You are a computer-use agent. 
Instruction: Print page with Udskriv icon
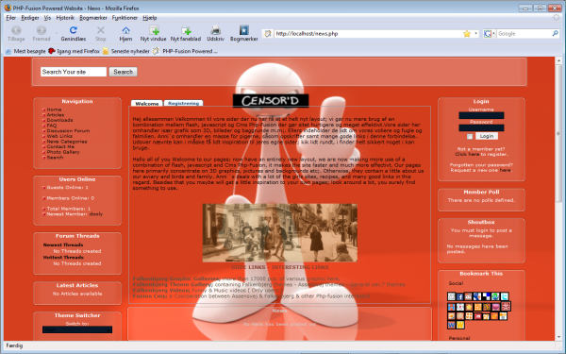click(215, 34)
